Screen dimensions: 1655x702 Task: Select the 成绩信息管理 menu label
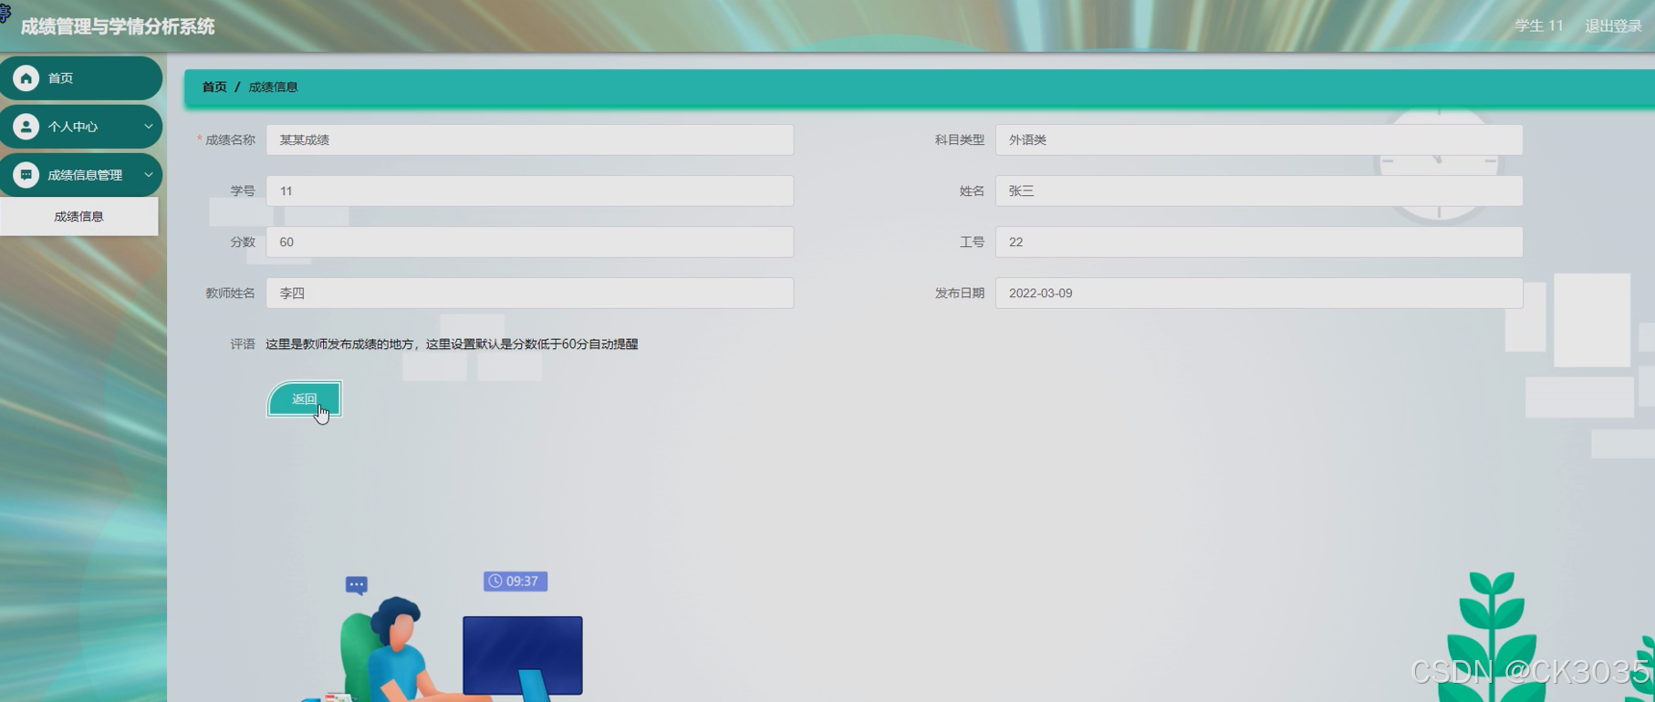(85, 175)
